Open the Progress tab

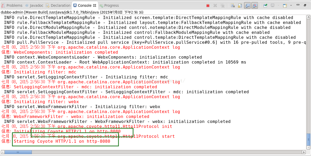[109, 5]
